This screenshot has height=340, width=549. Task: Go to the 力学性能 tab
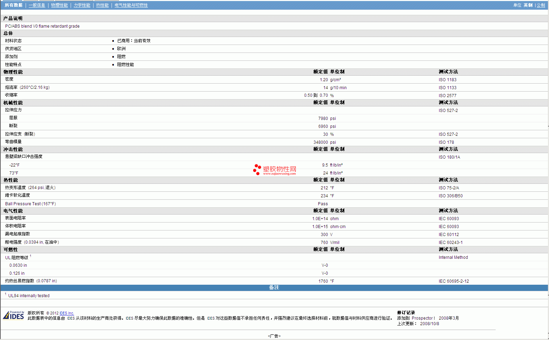pyautogui.click(x=82, y=5)
